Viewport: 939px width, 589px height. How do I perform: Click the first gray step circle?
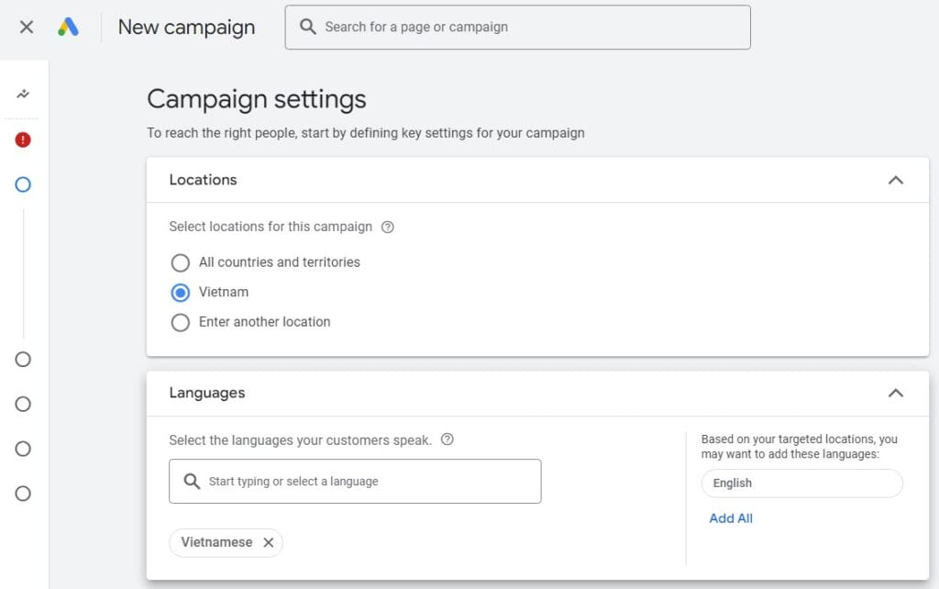point(23,360)
